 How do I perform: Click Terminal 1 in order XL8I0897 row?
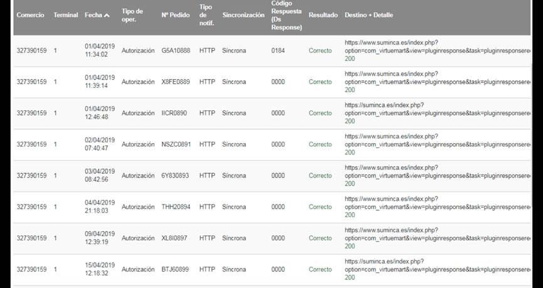[55, 238]
